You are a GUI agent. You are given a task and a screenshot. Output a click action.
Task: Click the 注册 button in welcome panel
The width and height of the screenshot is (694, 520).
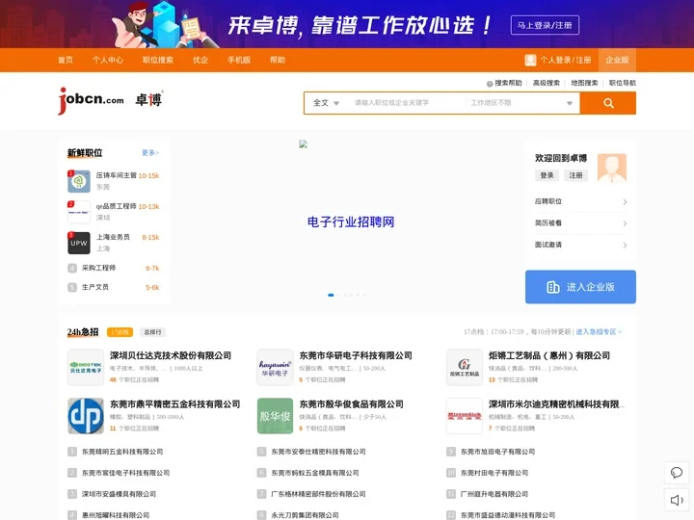point(575,175)
